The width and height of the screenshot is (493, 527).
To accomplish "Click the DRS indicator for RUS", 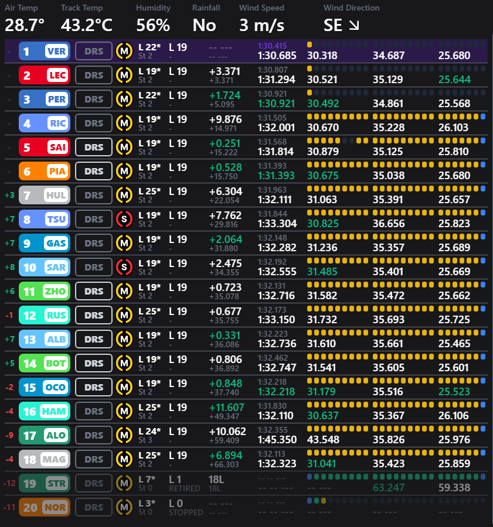I will click(94, 315).
